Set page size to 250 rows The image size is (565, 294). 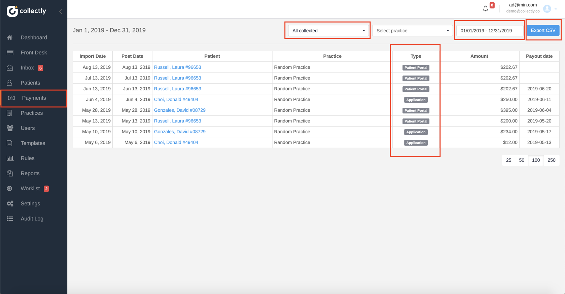pyautogui.click(x=551, y=160)
